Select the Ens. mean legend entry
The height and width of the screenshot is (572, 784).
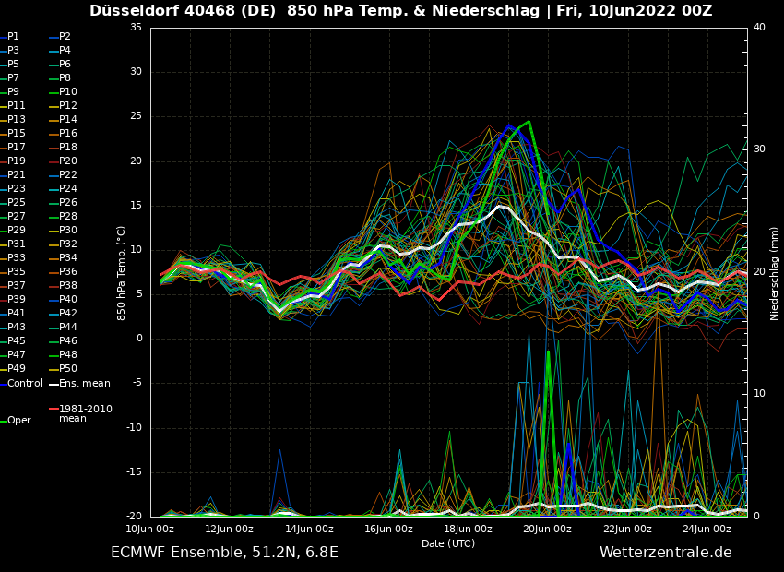(84, 383)
